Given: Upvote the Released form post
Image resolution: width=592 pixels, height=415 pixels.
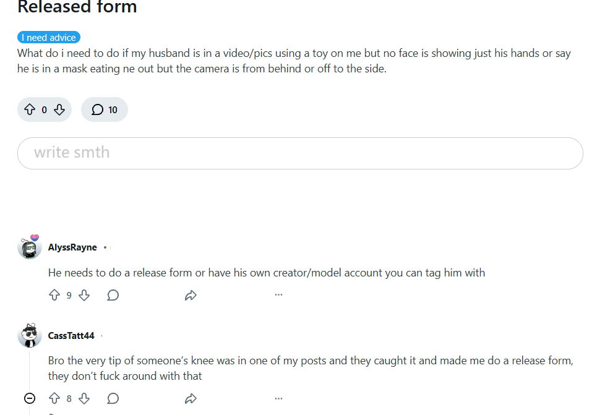Looking at the screenshot, I should (29, 110).
